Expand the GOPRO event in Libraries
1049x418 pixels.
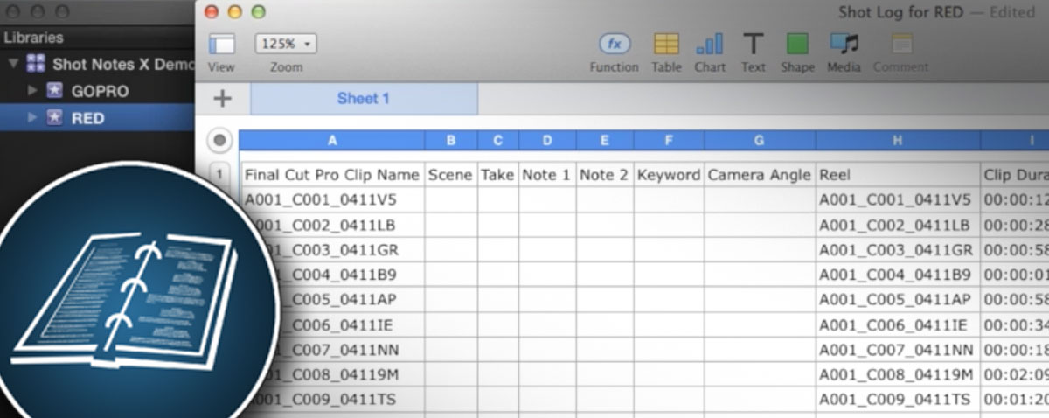(33, 91)
